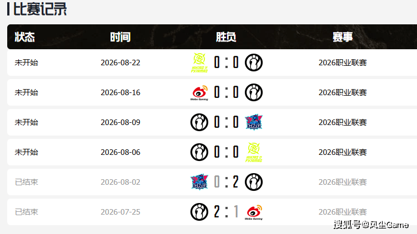Click Invictus Gaming logo in 2026-08-22 row

pos(254,63)
